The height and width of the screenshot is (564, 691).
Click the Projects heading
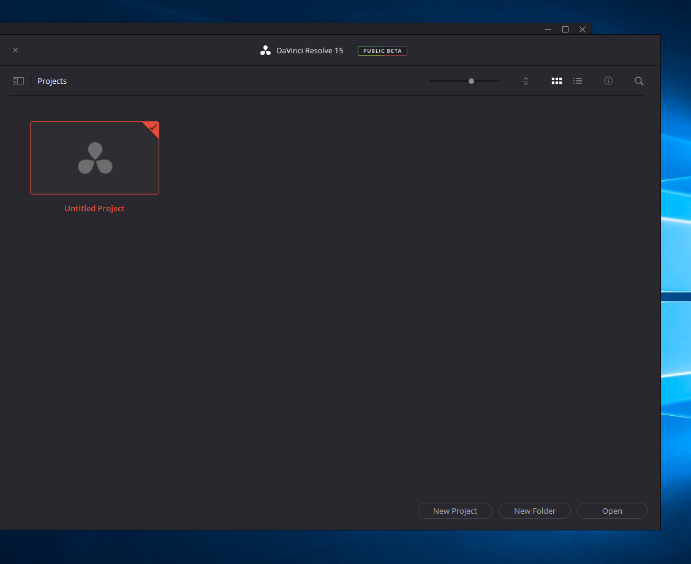52,81
